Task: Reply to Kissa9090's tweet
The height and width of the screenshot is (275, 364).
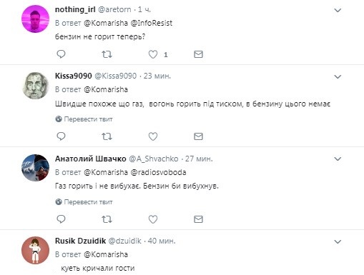Action: [x=61, y=136]
